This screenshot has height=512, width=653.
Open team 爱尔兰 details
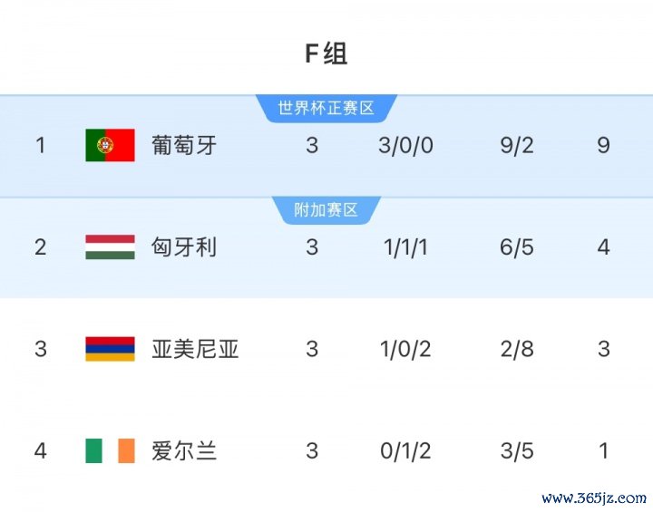tap(184, 450)
